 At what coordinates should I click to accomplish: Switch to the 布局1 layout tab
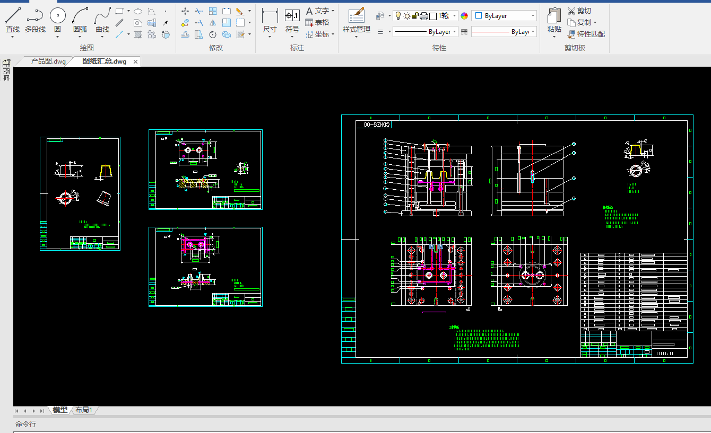click(x=84, y=410)
